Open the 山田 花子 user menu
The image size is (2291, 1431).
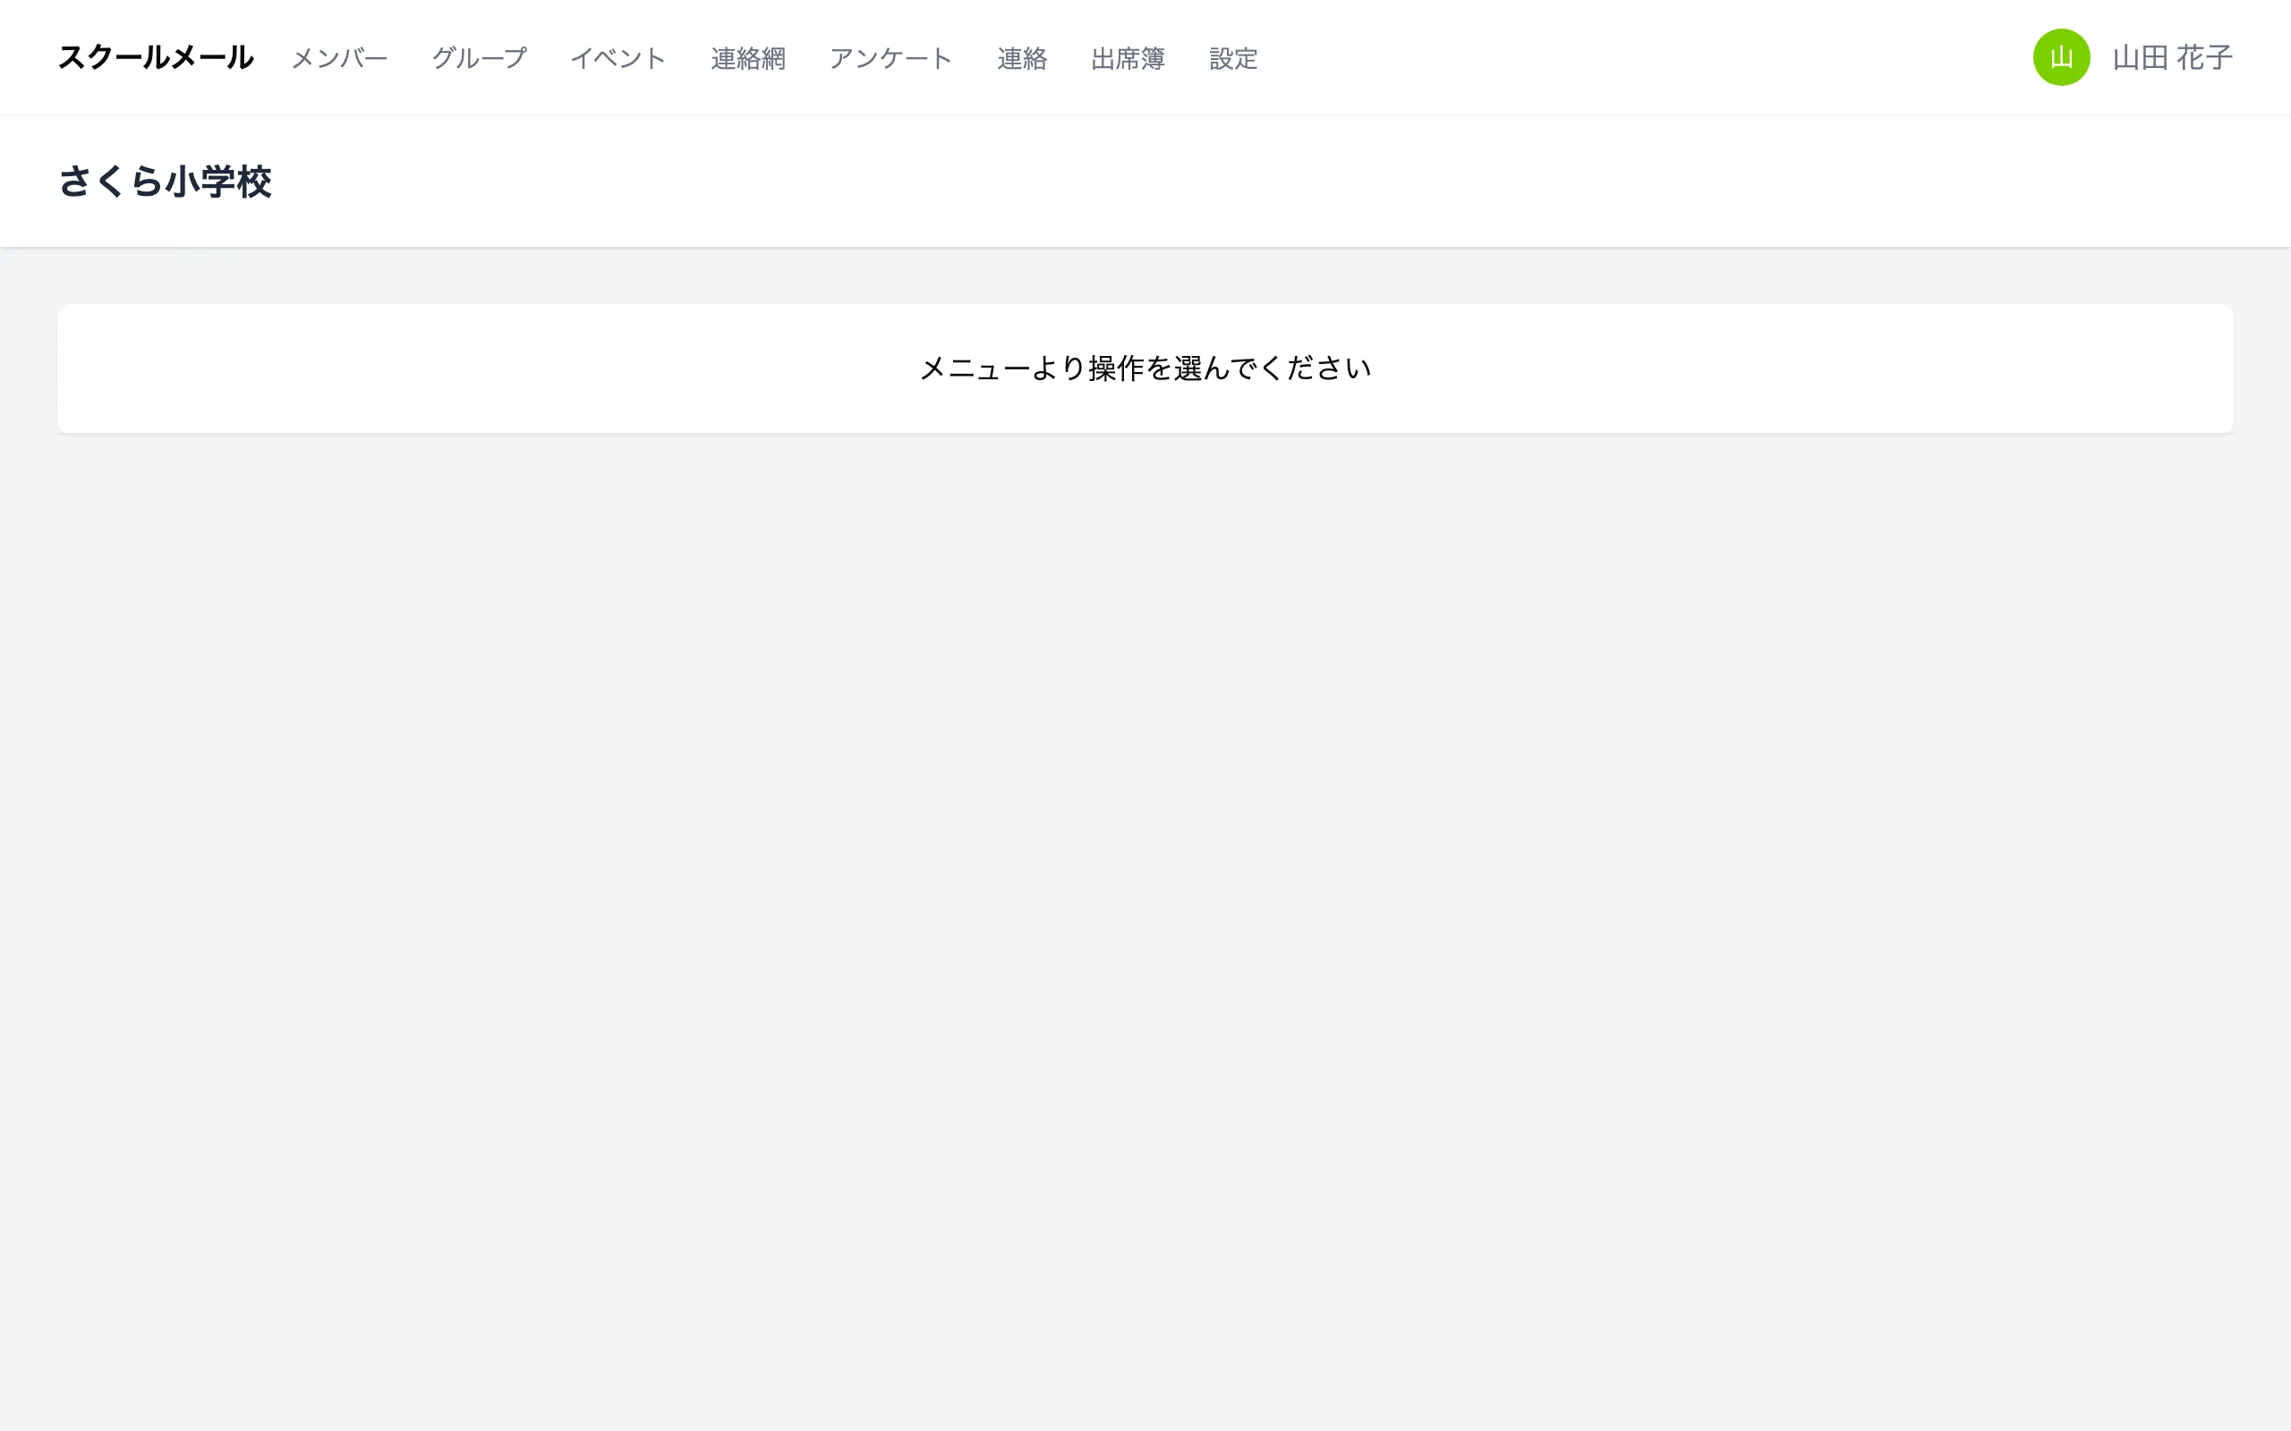[x=2172, y=58]
